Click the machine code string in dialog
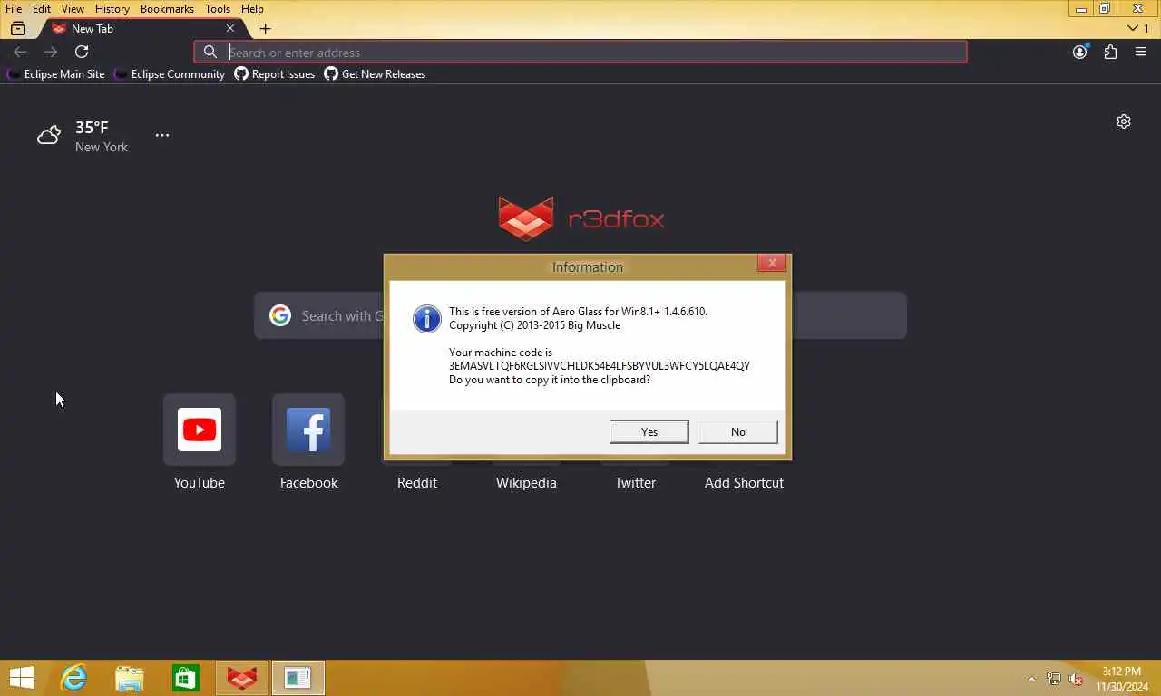Screen dimensions: 1161x696 (x=600, y=366)
